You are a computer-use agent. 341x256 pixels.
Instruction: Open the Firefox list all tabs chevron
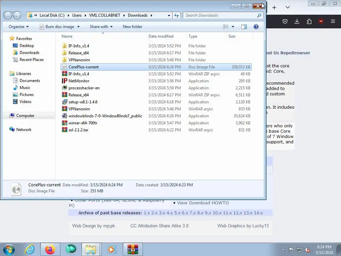(287, 7)
